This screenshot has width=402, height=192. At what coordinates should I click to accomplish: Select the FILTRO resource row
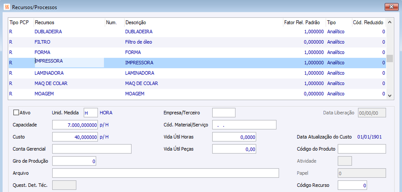point(197,42)
